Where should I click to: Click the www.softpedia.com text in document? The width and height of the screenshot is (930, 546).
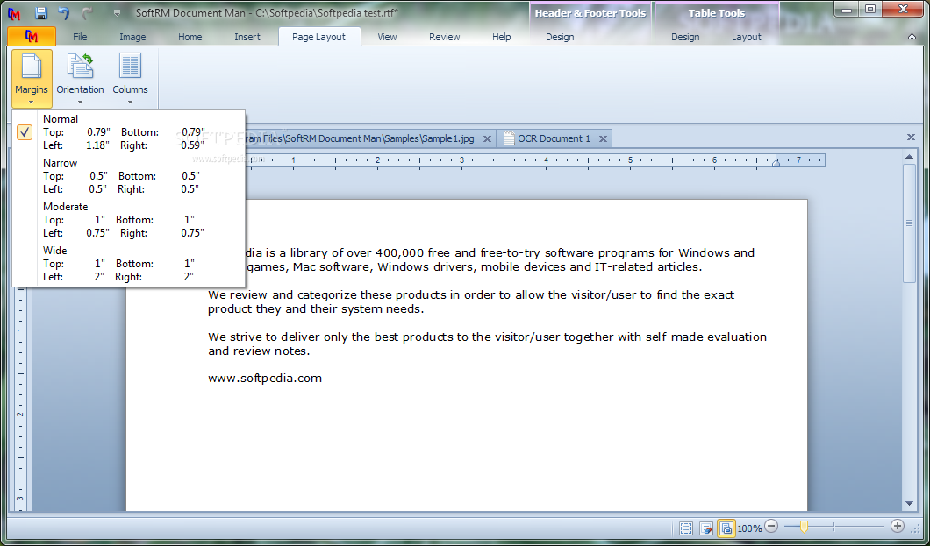265,379
